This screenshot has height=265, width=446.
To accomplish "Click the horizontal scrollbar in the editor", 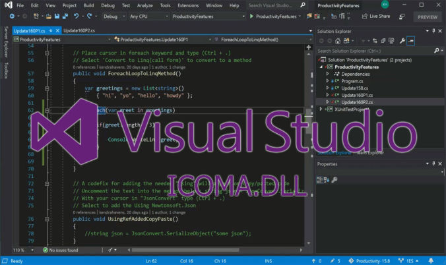I will click(185, 250).
